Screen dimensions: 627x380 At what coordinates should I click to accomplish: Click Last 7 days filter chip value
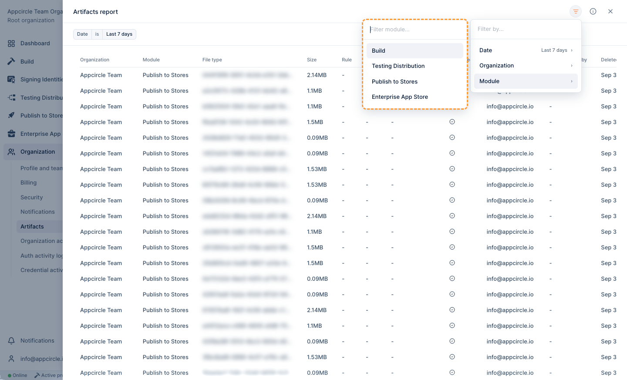coord(119,34)
